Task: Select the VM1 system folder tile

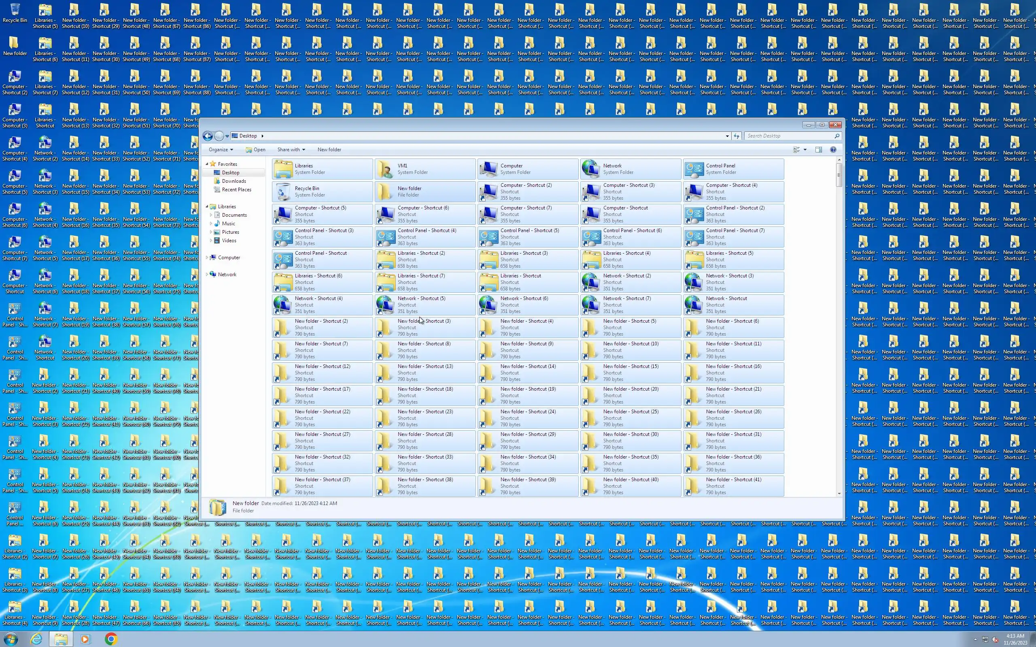Action: point(425,169)
